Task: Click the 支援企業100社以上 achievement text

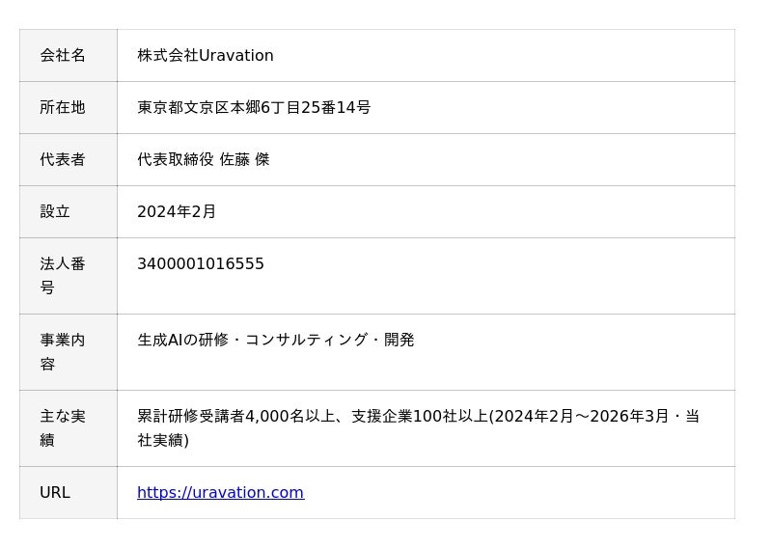Action: (x=420, y=416)
